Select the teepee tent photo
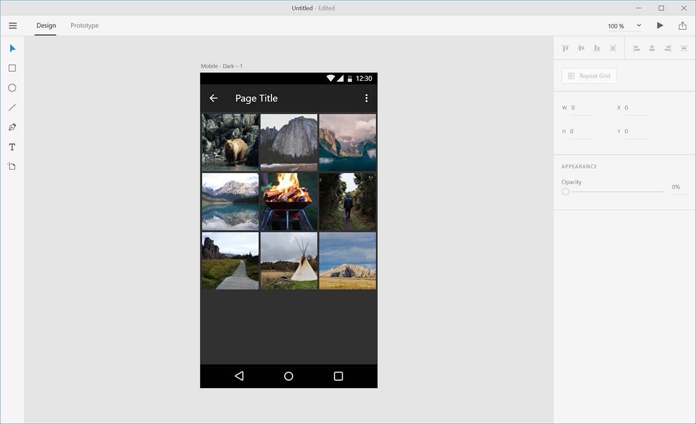Screen dimensions: 696x424 pyautogui.click(x=289, y=261)
